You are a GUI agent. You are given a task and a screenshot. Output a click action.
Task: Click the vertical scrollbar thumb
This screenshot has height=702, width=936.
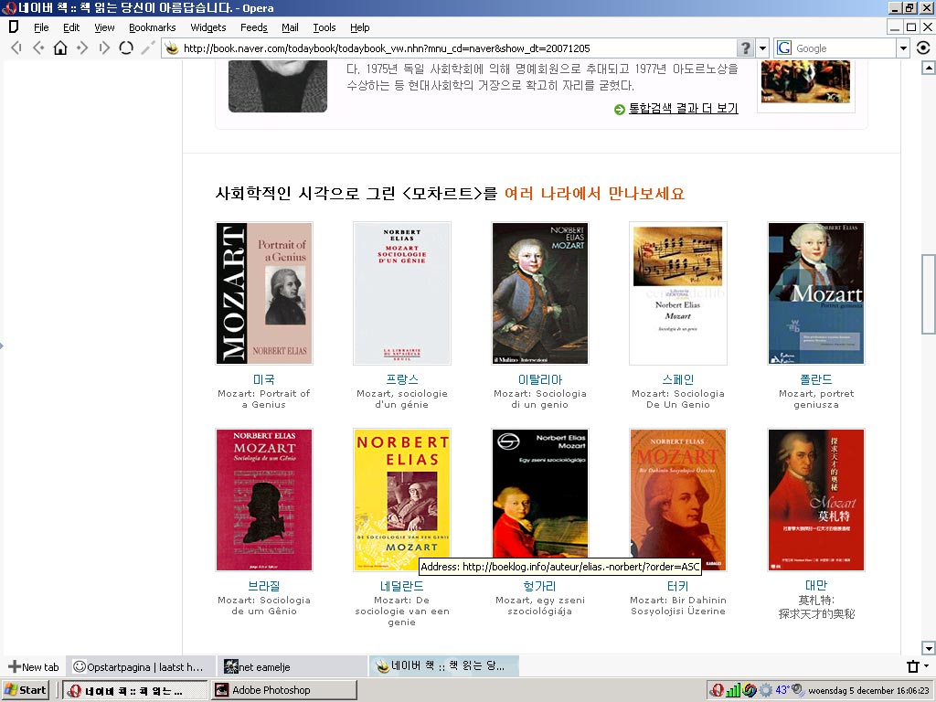coord(928,293)
